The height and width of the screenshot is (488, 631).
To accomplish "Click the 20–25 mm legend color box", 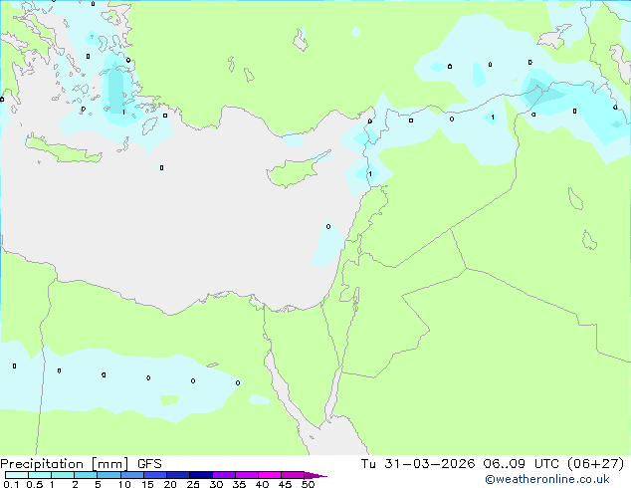I will (x=178, y=475).
